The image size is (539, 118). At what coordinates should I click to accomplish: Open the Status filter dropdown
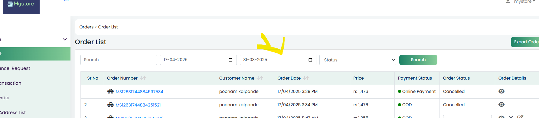358,60
